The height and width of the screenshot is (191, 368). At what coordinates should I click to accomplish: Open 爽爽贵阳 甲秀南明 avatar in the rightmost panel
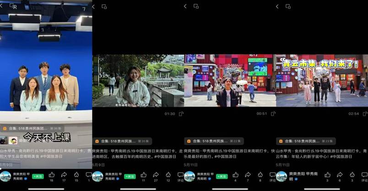pyautogui.click(x=281, y=177)
